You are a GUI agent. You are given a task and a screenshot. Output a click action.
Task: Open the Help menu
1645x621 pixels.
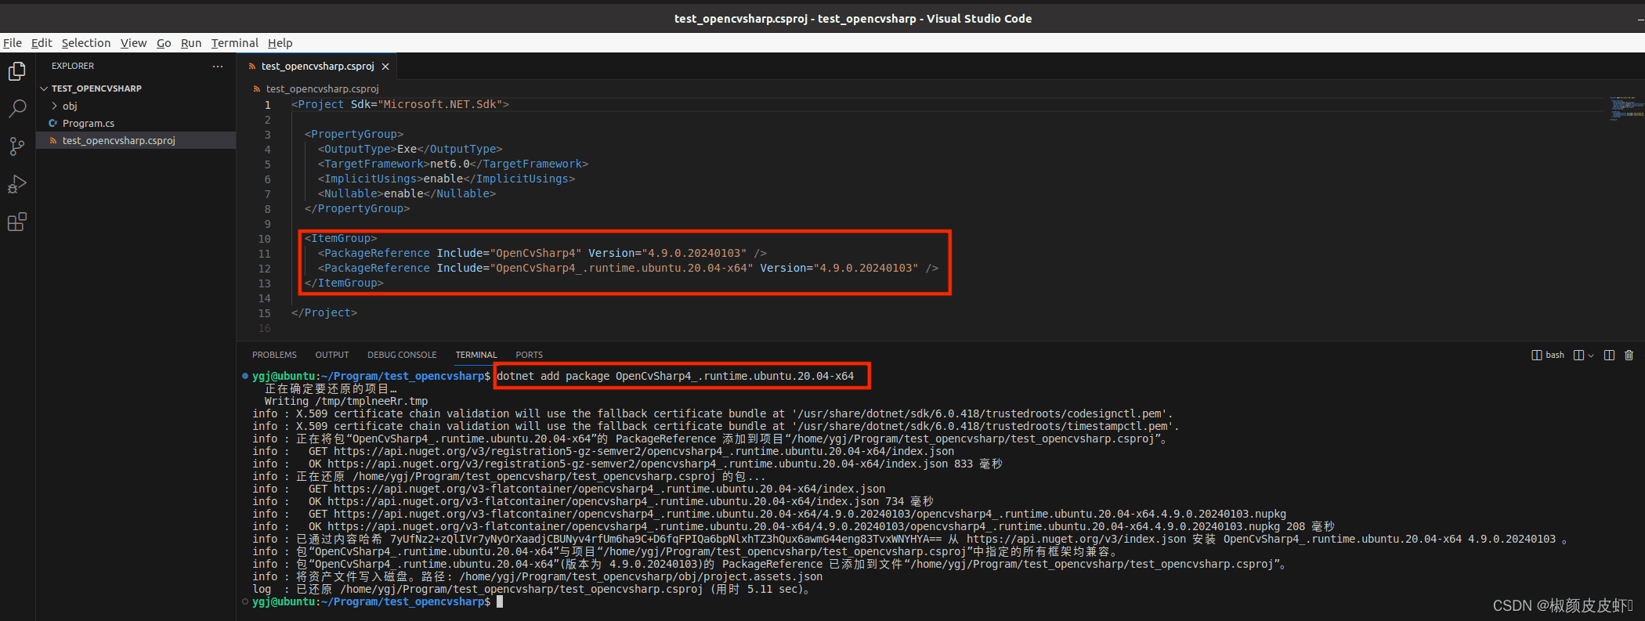click(280, 43)
